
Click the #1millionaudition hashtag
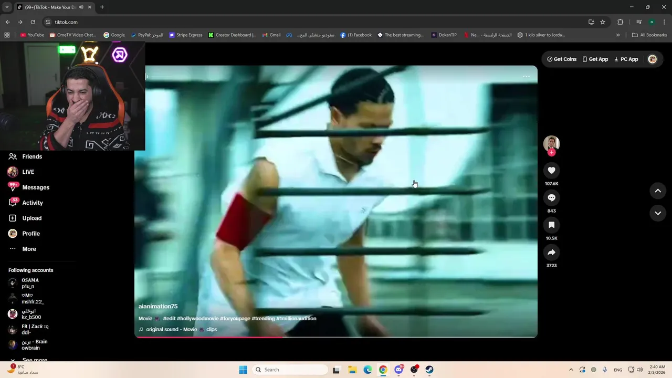click(x=296, y=319)
